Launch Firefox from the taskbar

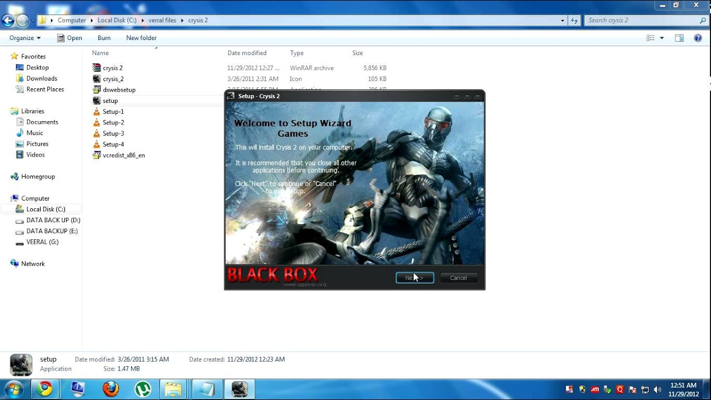tap(111, 389)
